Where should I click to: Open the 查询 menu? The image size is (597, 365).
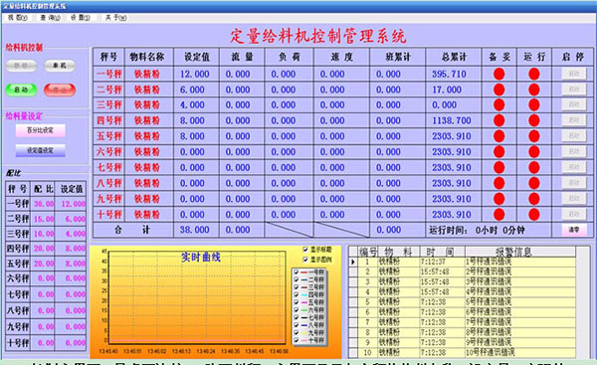51,18
